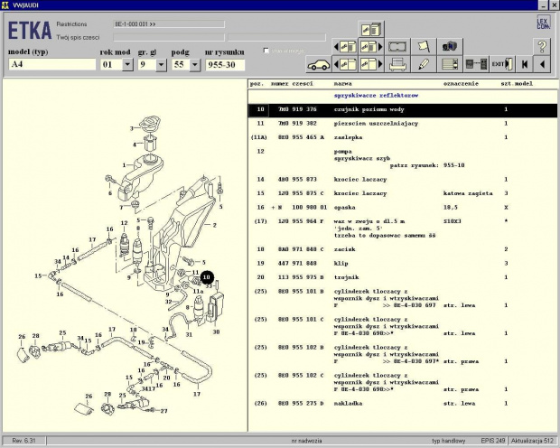Select row 11 pierscien uszczelniajacy
560x448 pixels.
point(403,124)
